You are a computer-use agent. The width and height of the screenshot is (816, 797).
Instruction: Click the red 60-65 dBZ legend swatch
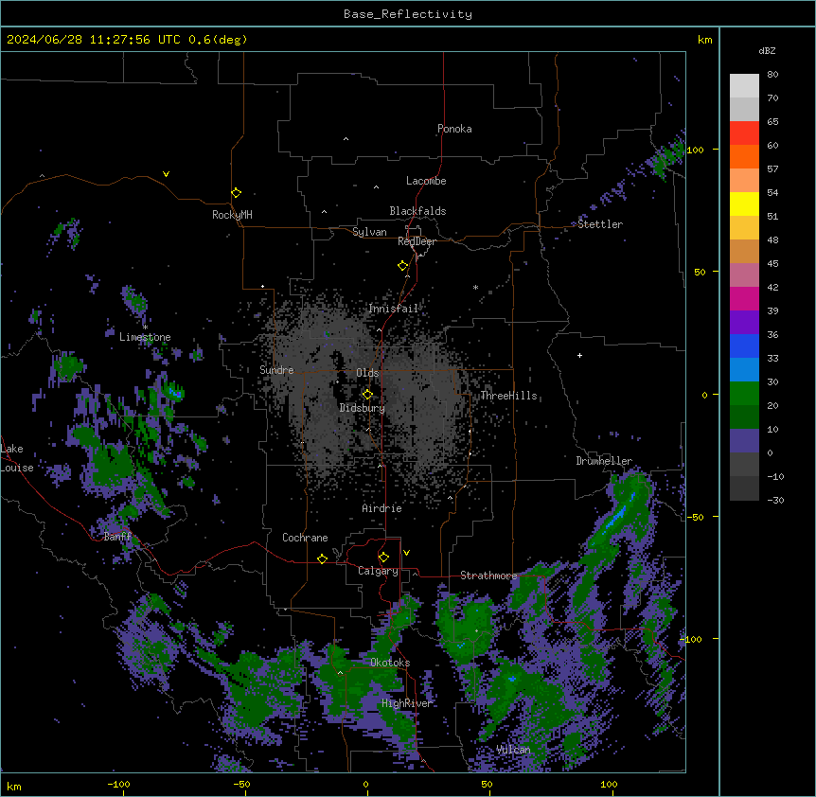pyautogui.click(x=744, y=133)
